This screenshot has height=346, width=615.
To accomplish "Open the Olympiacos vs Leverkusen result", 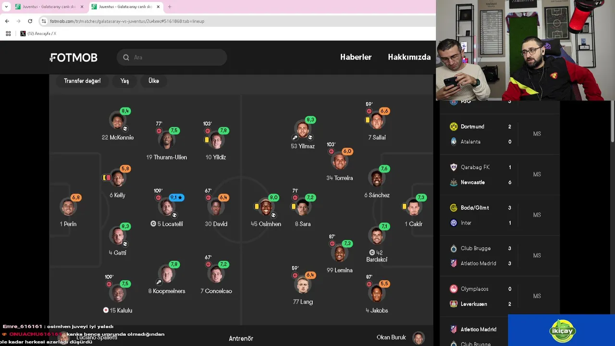I will click(500, 297).
